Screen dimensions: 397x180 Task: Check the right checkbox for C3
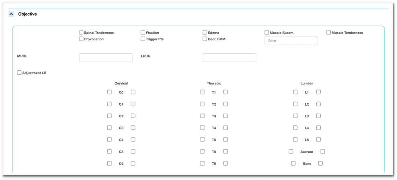pos(133,128)
